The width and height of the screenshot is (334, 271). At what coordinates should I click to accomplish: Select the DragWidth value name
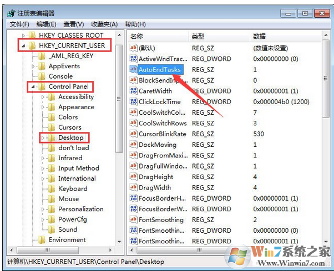coord(155,188)
